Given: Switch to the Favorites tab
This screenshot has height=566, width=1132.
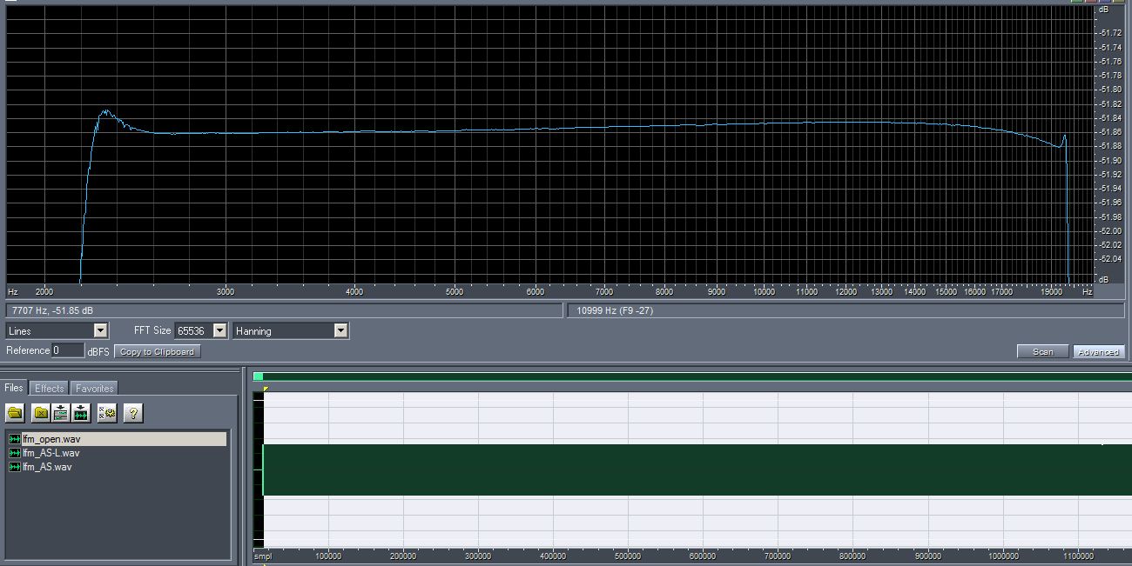Looking at the screenshot, I should (x=93, y=388).
